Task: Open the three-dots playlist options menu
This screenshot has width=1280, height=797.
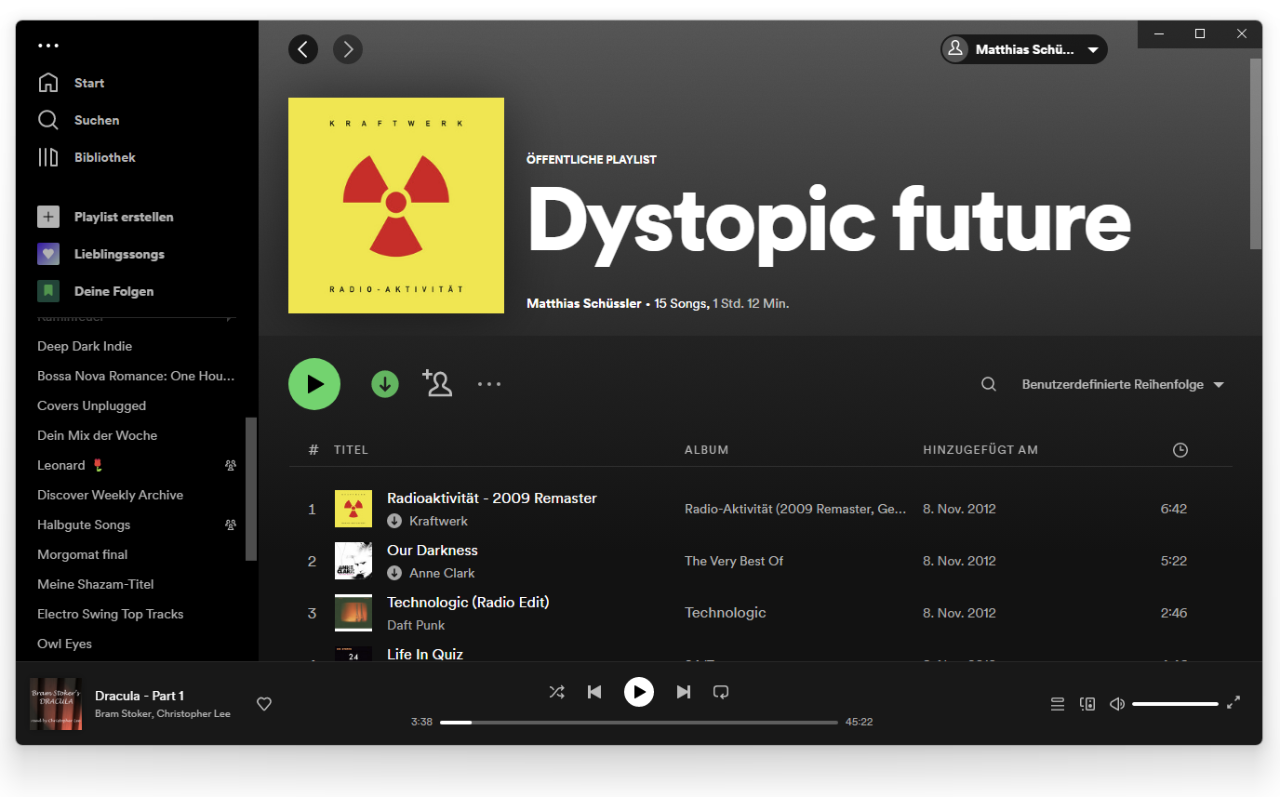Action: [489, 384]
